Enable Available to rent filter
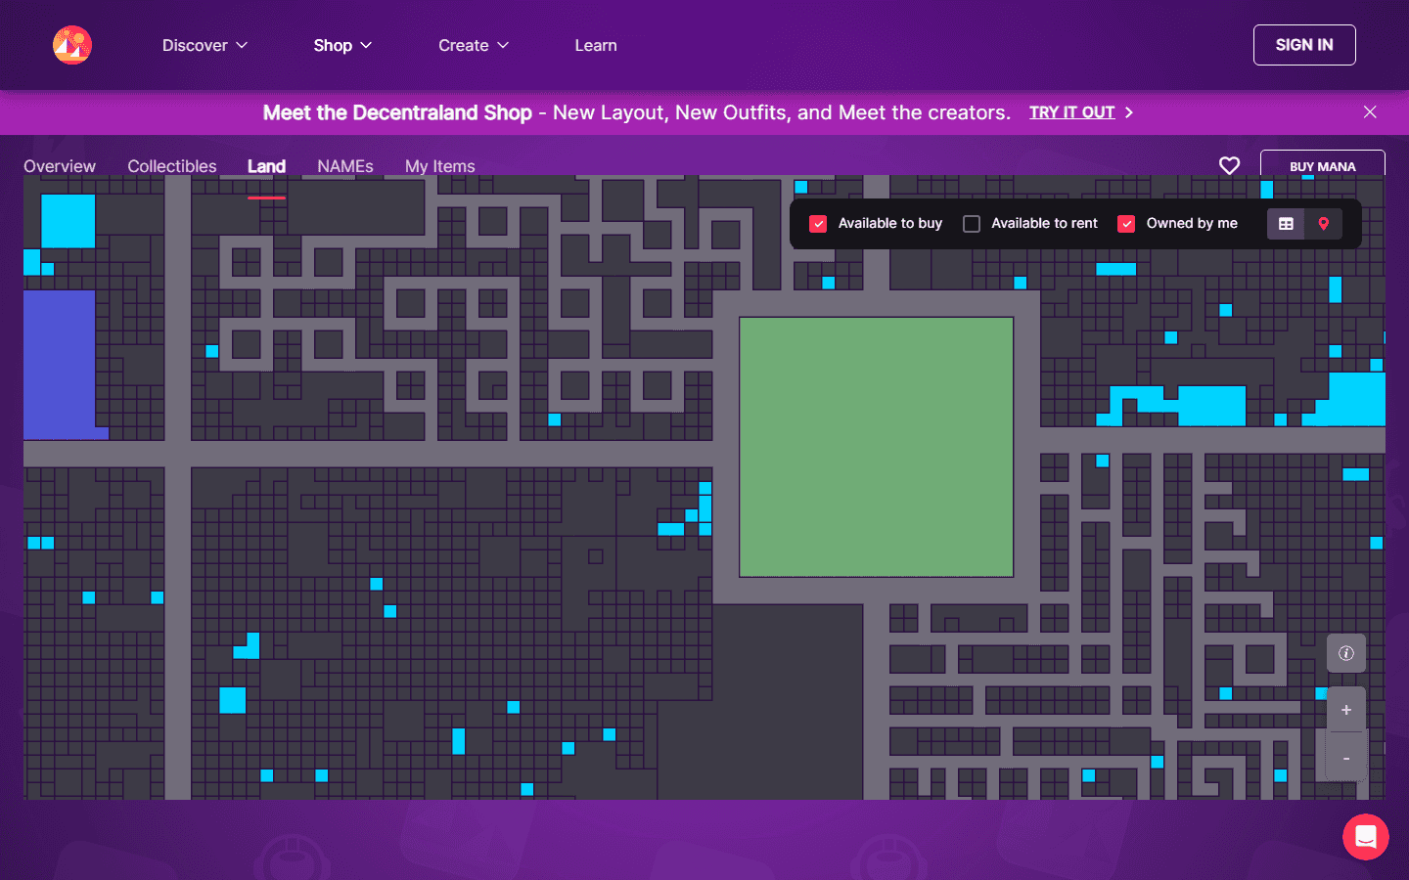 972,224
